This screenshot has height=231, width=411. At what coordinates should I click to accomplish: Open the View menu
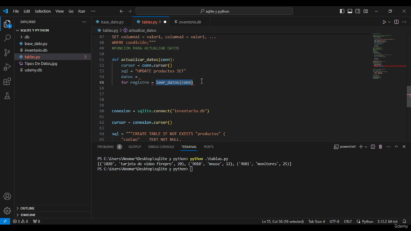60,12
